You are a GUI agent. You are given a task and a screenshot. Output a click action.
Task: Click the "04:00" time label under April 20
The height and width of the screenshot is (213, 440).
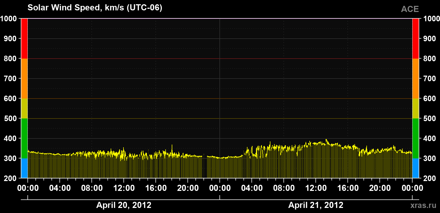tap(60, 188)
